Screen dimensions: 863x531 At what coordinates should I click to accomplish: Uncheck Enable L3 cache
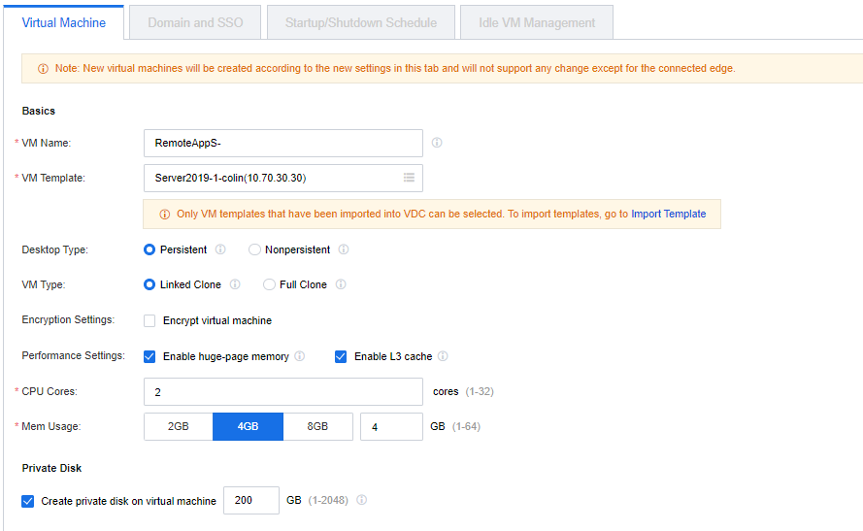pos(341,356)
